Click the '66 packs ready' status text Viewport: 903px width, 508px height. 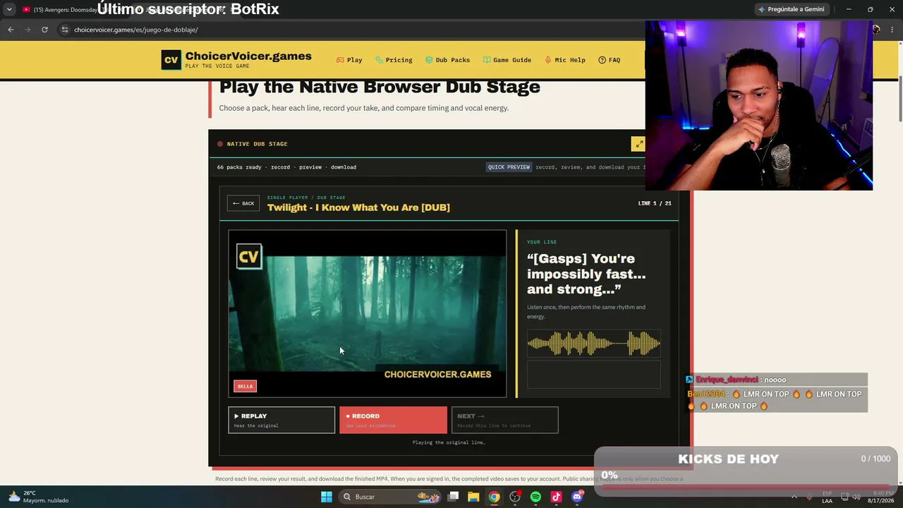click(239, 167)
